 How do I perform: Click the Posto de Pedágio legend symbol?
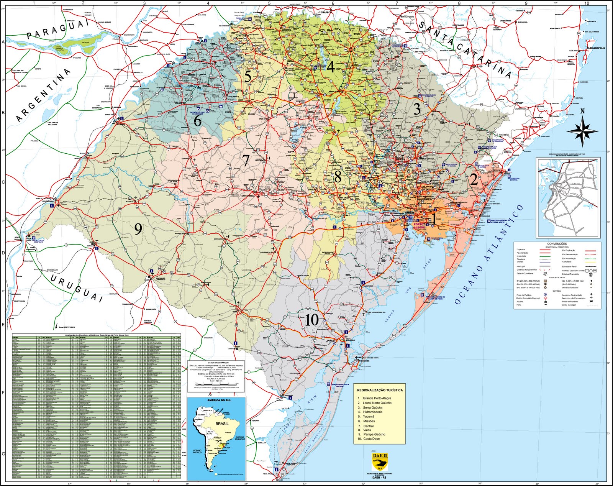click(x=545, y=294)
